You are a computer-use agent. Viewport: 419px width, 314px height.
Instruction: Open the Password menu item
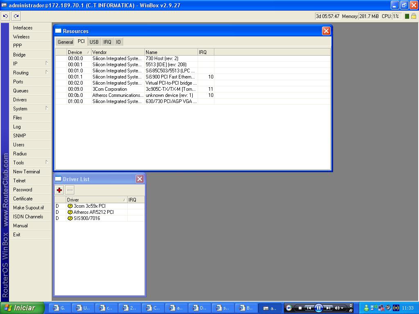point(30,190)
